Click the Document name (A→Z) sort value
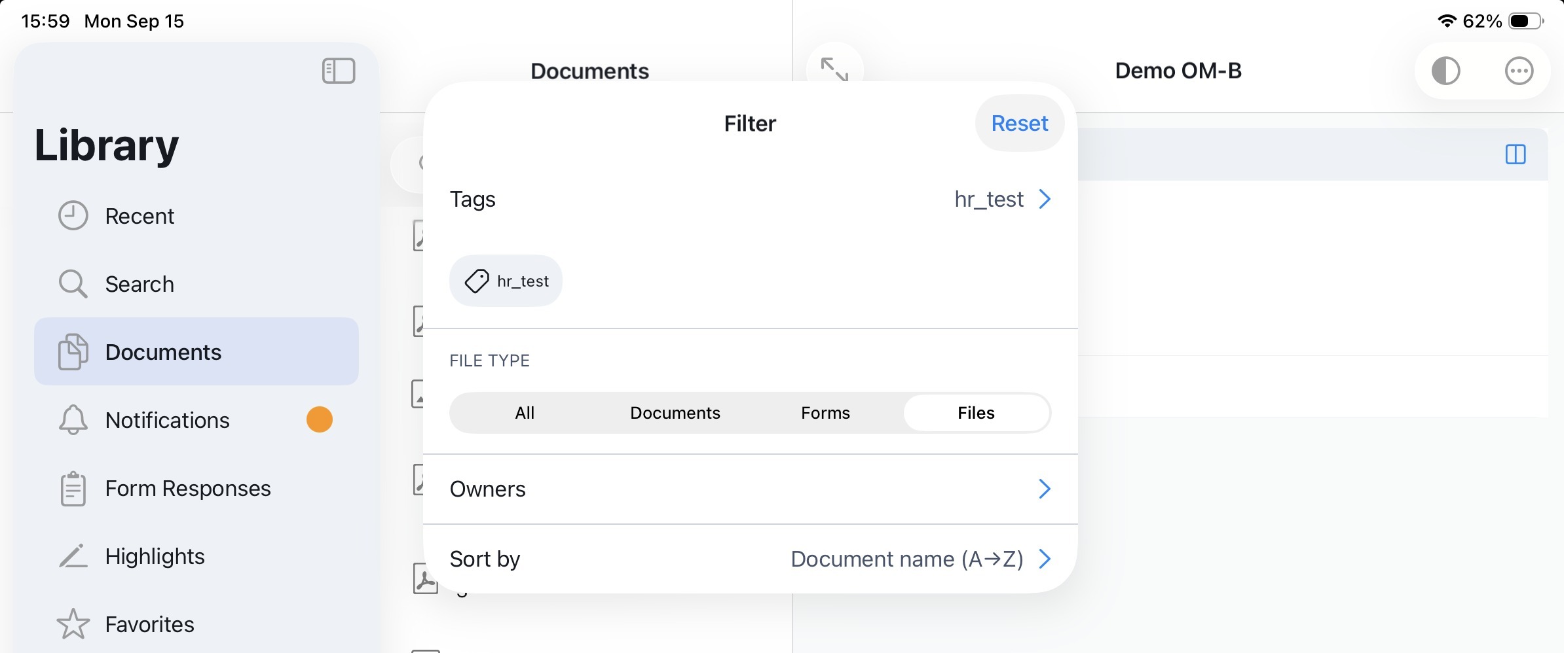Image resolution: width=1564 pixels, height=653 pixels. pyautogui.click(x=907, y=559)
